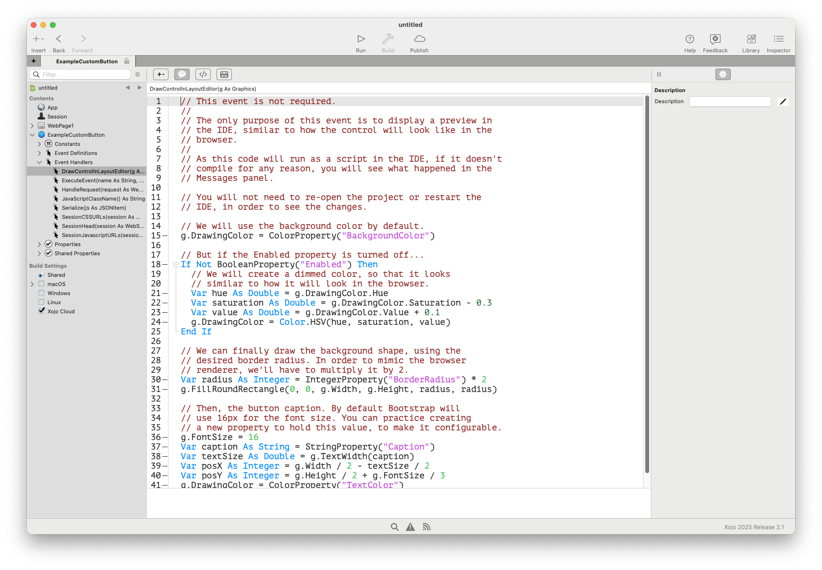822x570 pixels.
Task: Toggle the Inspector panel
Action: click(778, 39)
